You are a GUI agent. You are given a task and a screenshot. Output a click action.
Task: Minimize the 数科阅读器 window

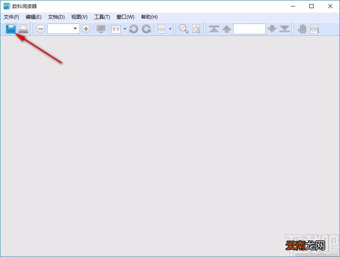[293, 6]
